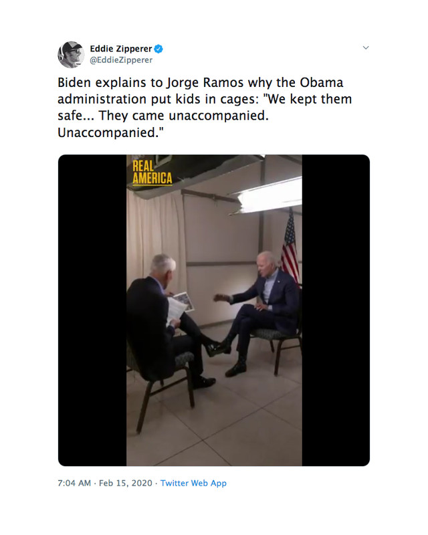Image resolution: width=428 pixels, height=535 pixels.
Task: Click the 7:04 AM timestamp
Action: pyautogui.click(x=74, y=483)
